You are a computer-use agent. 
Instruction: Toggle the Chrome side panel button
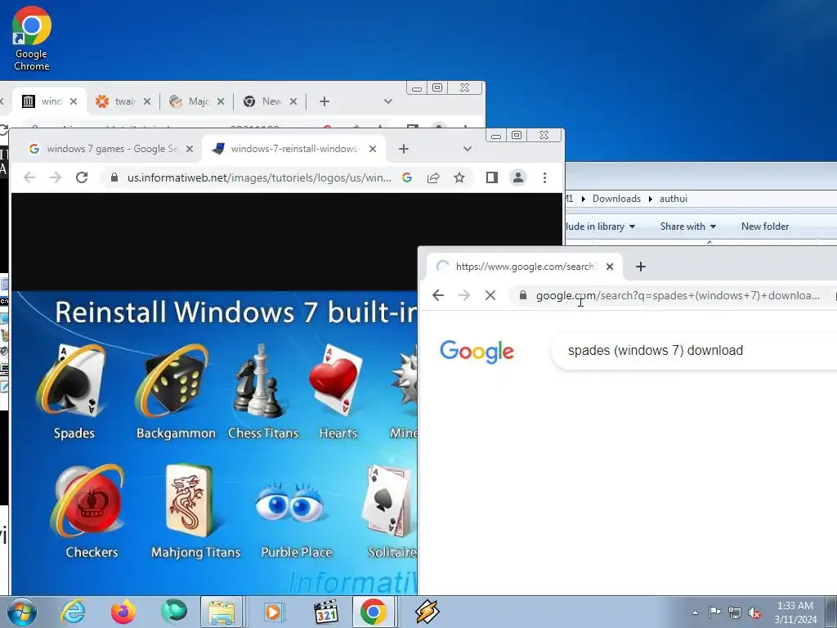pyautogui.click(x=491, y=177)
